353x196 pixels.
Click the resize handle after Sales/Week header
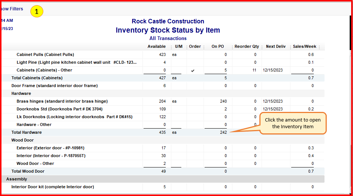(x=319, y=47)
